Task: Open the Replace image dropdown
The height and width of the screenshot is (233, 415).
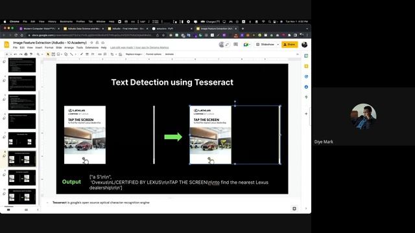Action: click(134, 54)
